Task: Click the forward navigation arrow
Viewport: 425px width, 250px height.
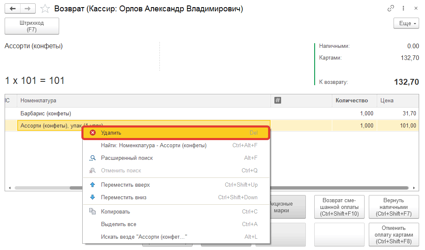Action: (x=28, y=8)
